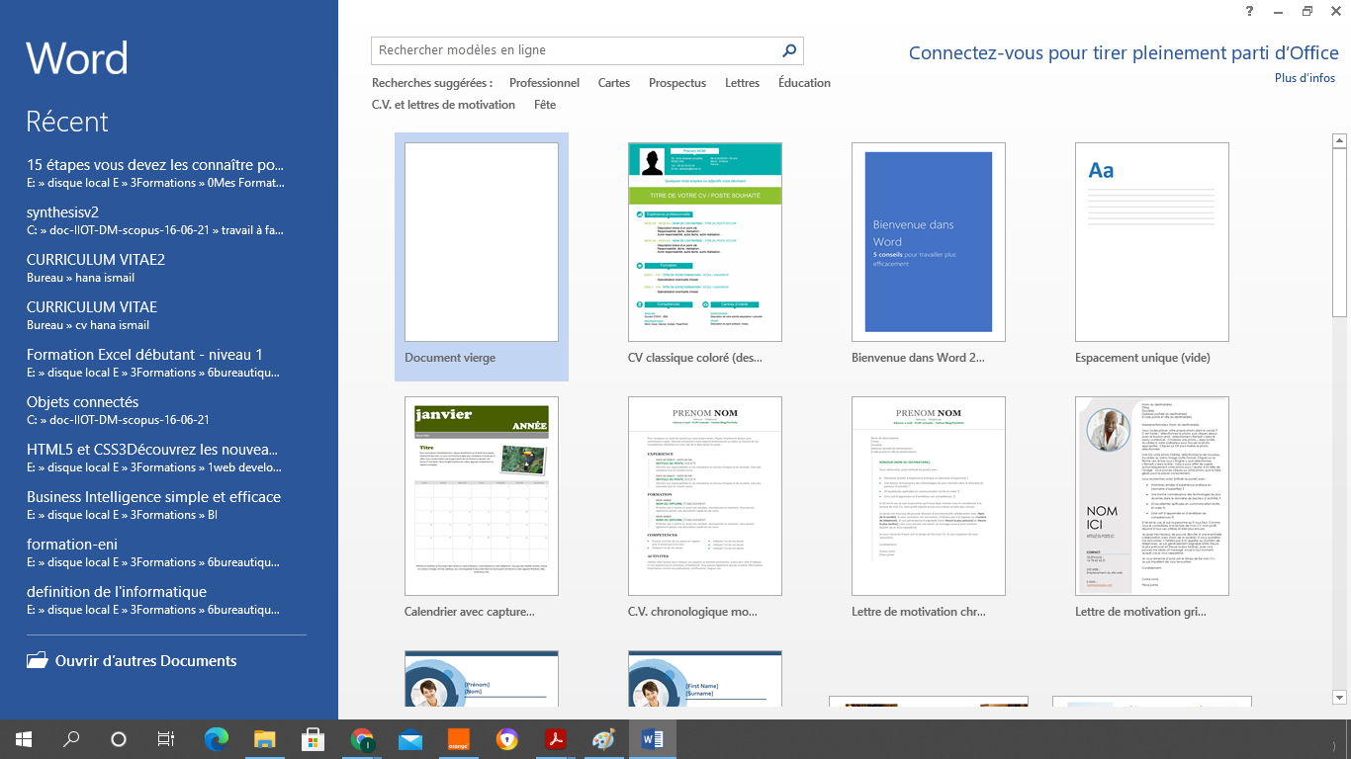Choose suggested search Lettres
Image resolution: width=1351 pixels, height=759 pixels.
742,83
